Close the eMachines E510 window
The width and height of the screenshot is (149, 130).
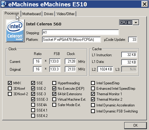144,4
